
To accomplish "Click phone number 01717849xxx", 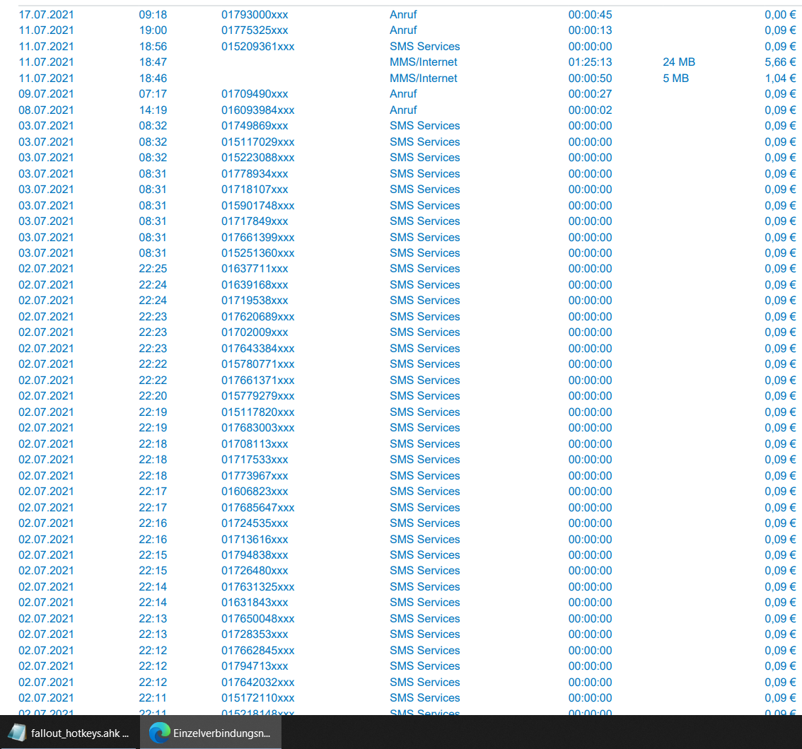I will pos(255,221).
